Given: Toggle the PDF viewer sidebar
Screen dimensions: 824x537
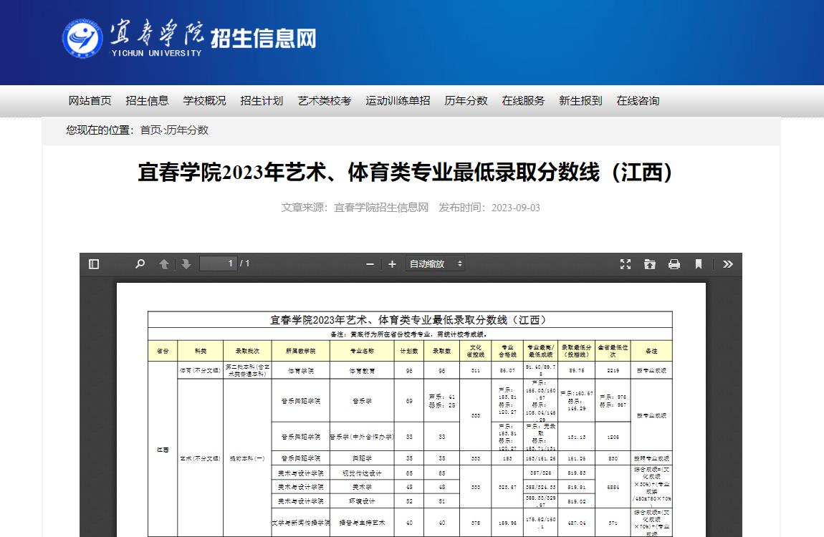Looking at the screenshot, I should pos(94,264).
